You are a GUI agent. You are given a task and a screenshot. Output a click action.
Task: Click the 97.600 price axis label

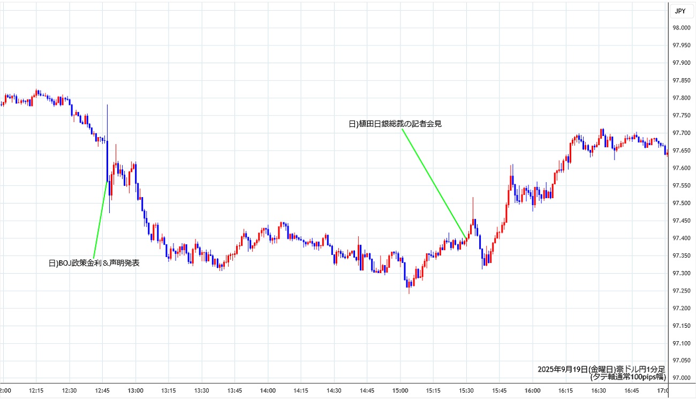pos(683,168)
